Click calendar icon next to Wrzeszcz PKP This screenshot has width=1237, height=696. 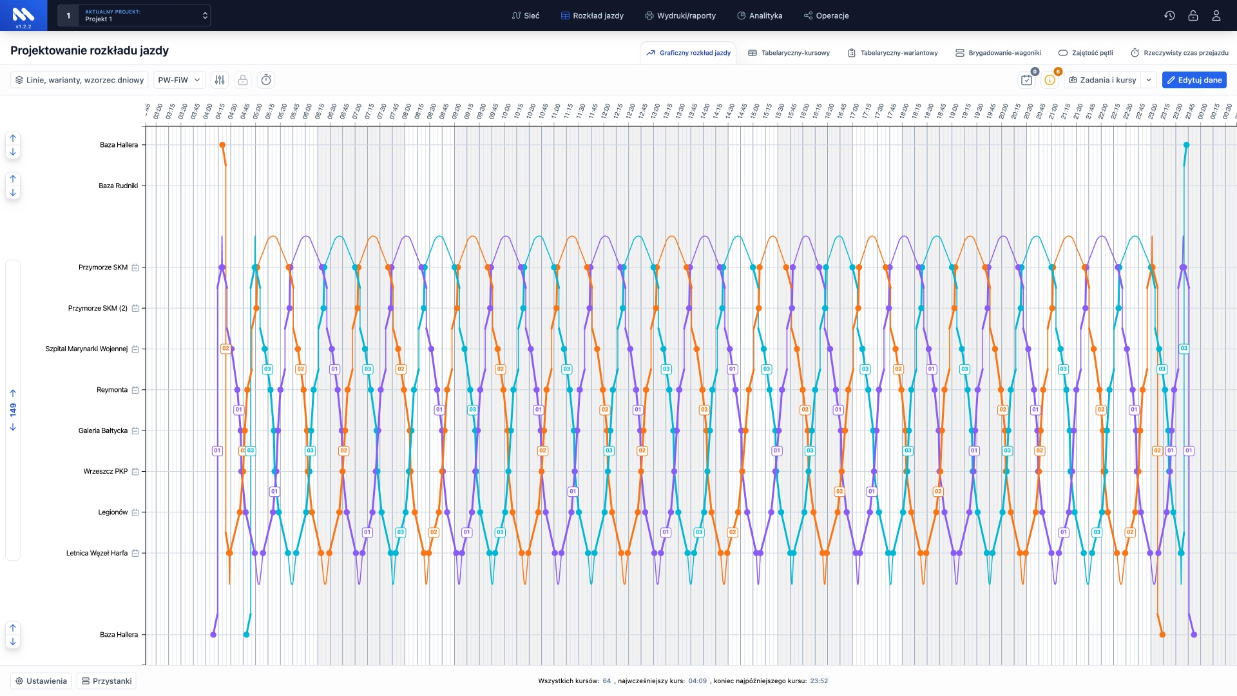point(135,472)
